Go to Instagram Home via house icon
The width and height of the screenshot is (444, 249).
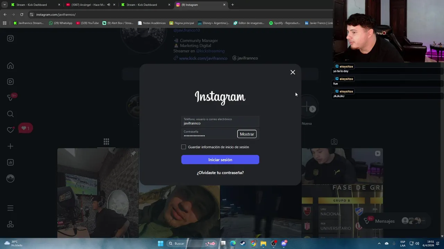[x=10, y=66]
